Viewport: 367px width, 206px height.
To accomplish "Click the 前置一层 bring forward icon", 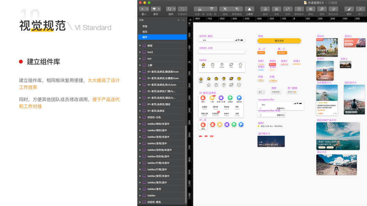I will (x=199, y=9).
